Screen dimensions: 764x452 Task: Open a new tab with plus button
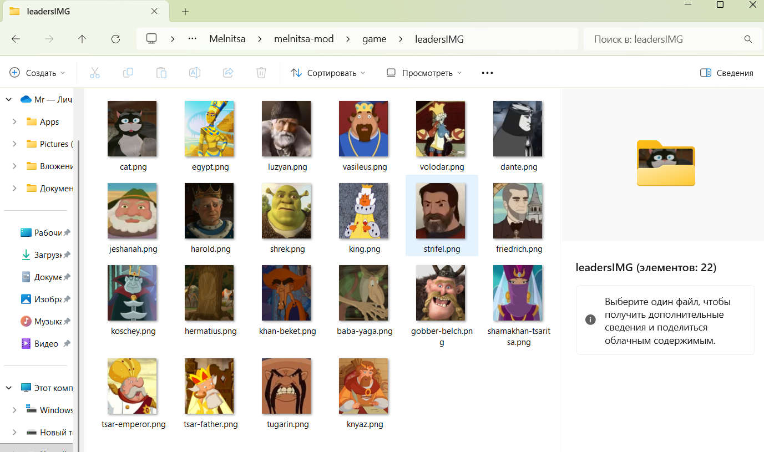coord(185,12)
